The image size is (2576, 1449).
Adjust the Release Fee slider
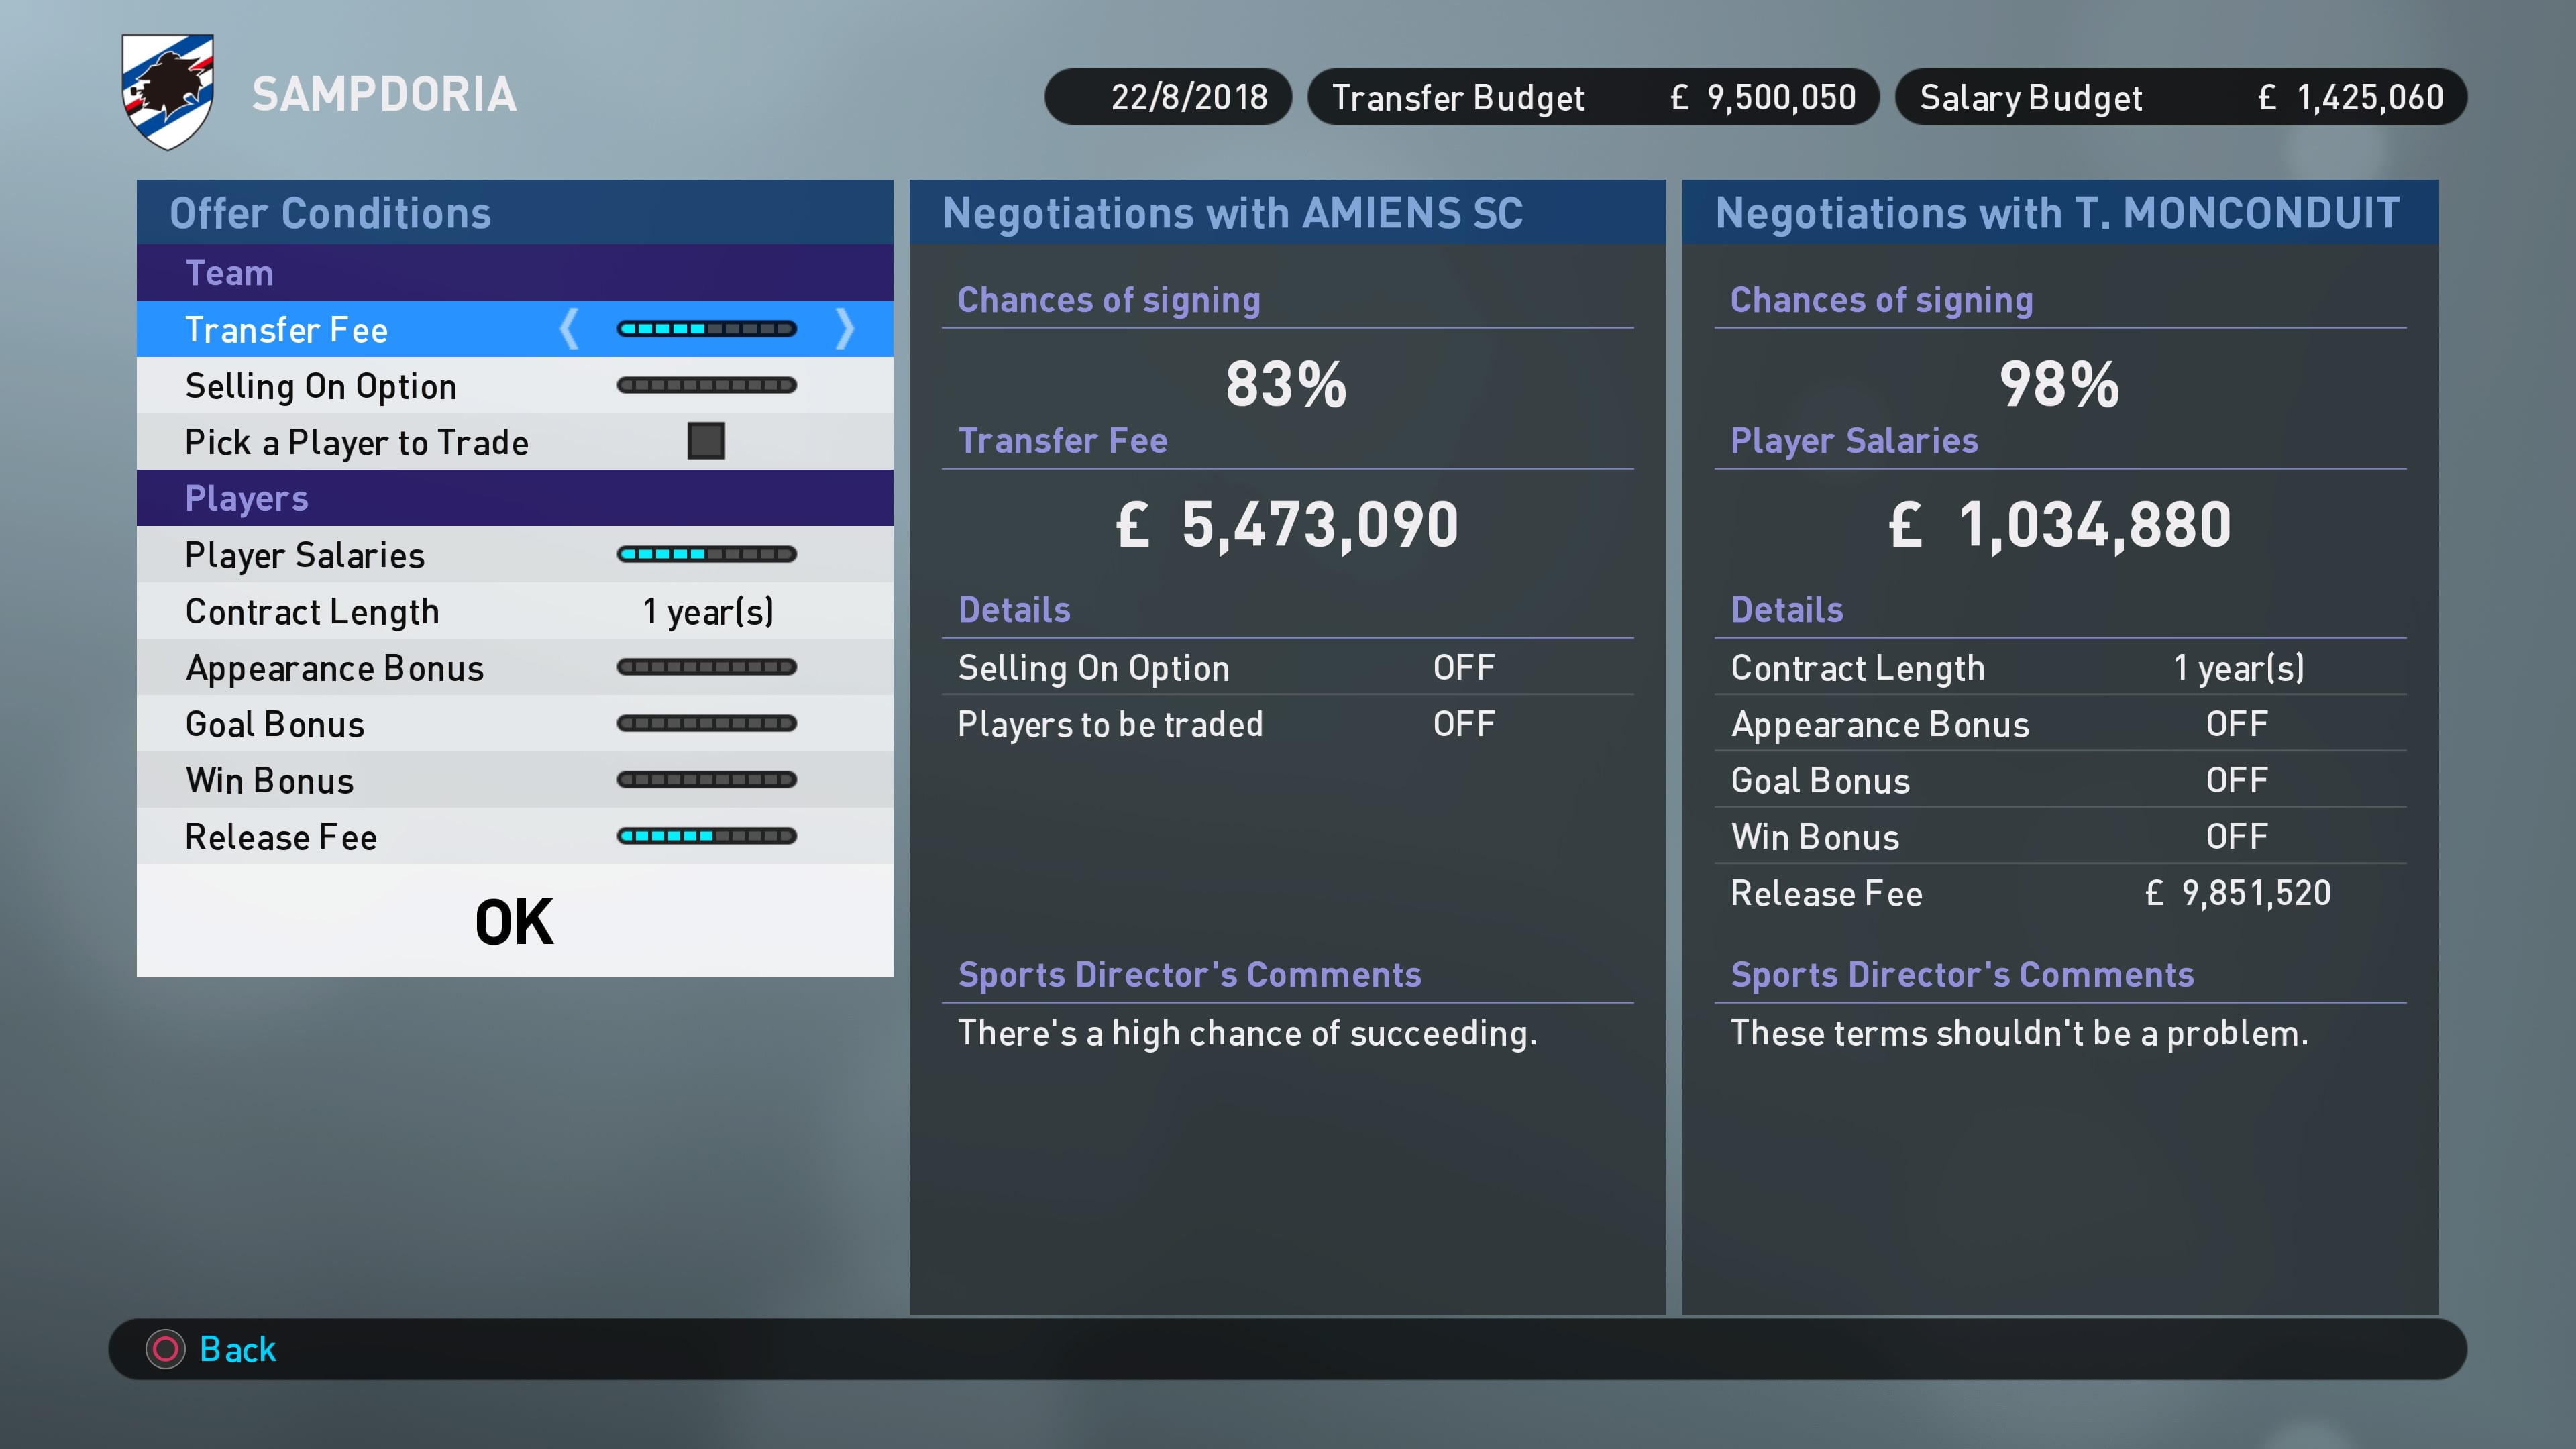tap(706, 836)
